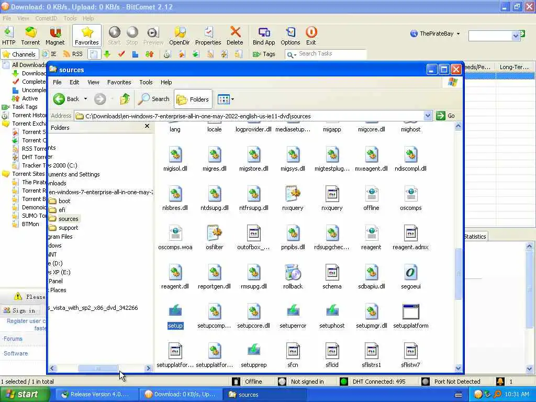Click the file list vertical scrollbar thumb
Screen dimensions: 536x402
[458, 273]
